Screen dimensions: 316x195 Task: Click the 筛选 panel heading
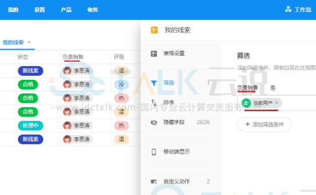(x=243, y=56)
